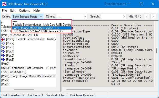The height and width of the screenshot is (98, 159).
Task: Click Host Controllers: 3 in status bar
Action: (13, 95)
